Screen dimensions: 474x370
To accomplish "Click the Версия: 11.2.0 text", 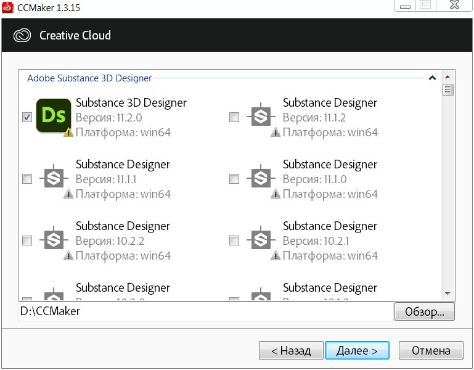I will click(x=109, y=117).
